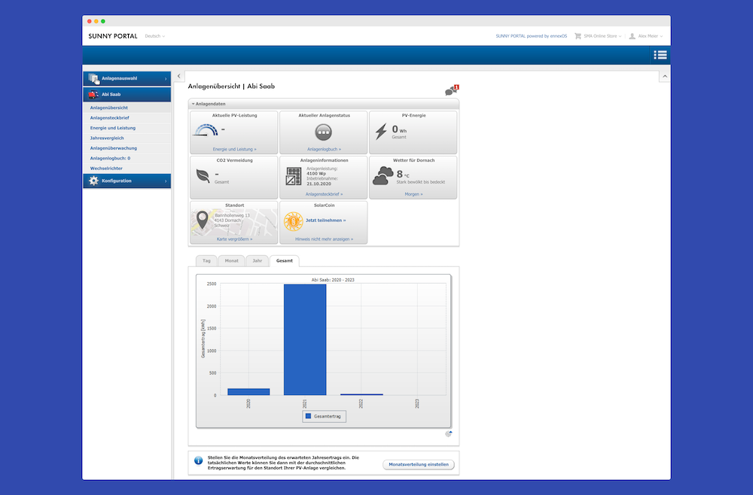Click the Standort map pin icon
This screenshot has height=495, width=753.
pos(202,220)
